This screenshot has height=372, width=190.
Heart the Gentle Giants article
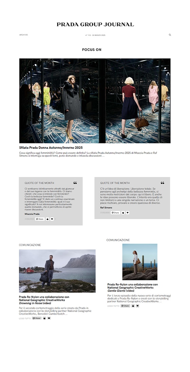point(137,306)
